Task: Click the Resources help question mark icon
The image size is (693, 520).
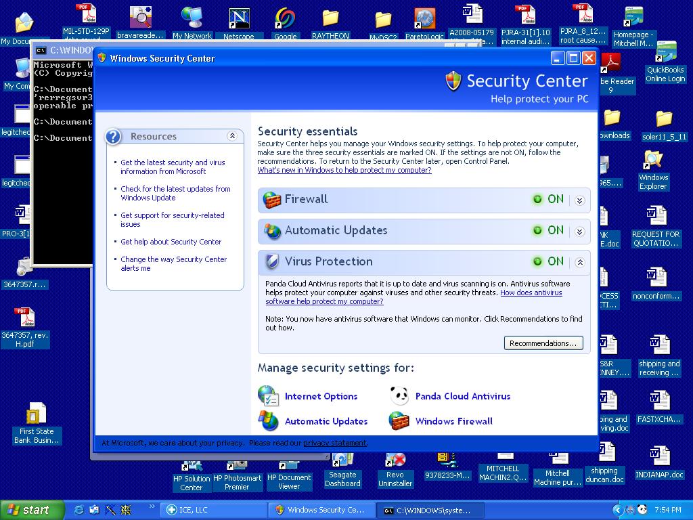Action: [x=113, y=137]
